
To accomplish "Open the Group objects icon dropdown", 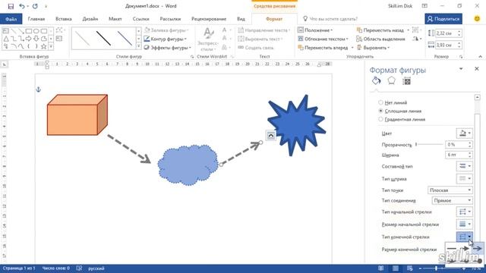I will pyautogui.click(x=417, y=30).
